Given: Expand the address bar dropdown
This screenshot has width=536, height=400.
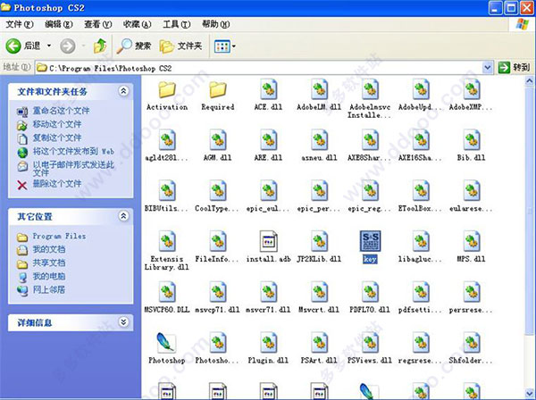Looking at the screenshot, I should pyautogui.click(x=488, y=68).
